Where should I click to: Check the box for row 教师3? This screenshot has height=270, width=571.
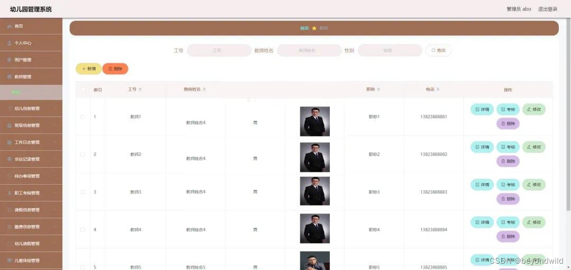click(82, 192)
